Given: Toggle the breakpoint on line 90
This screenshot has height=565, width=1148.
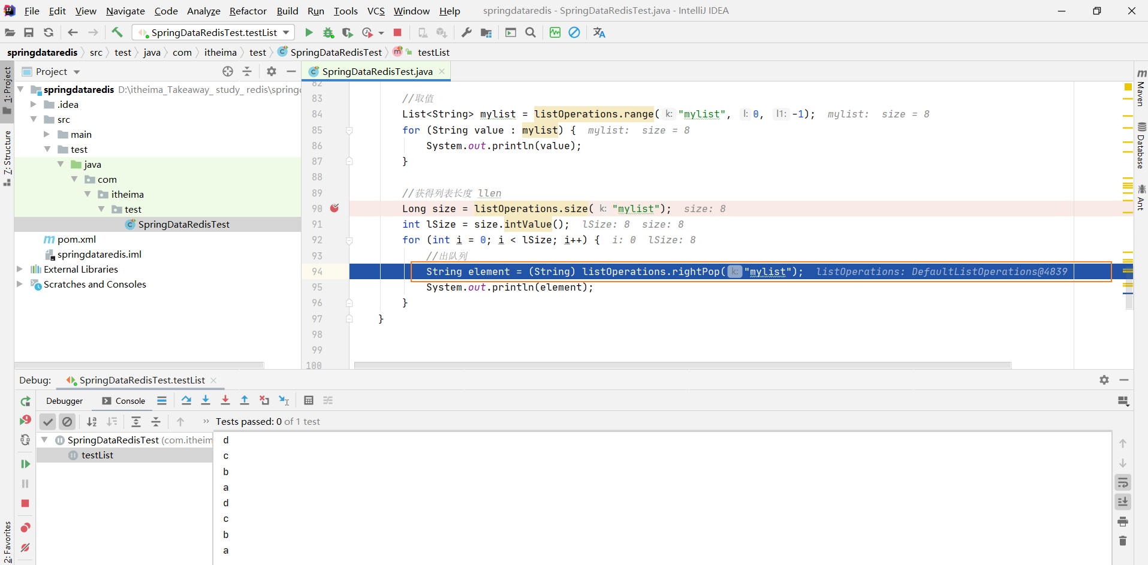Looking at the screenshot, I should click(335, 209).
